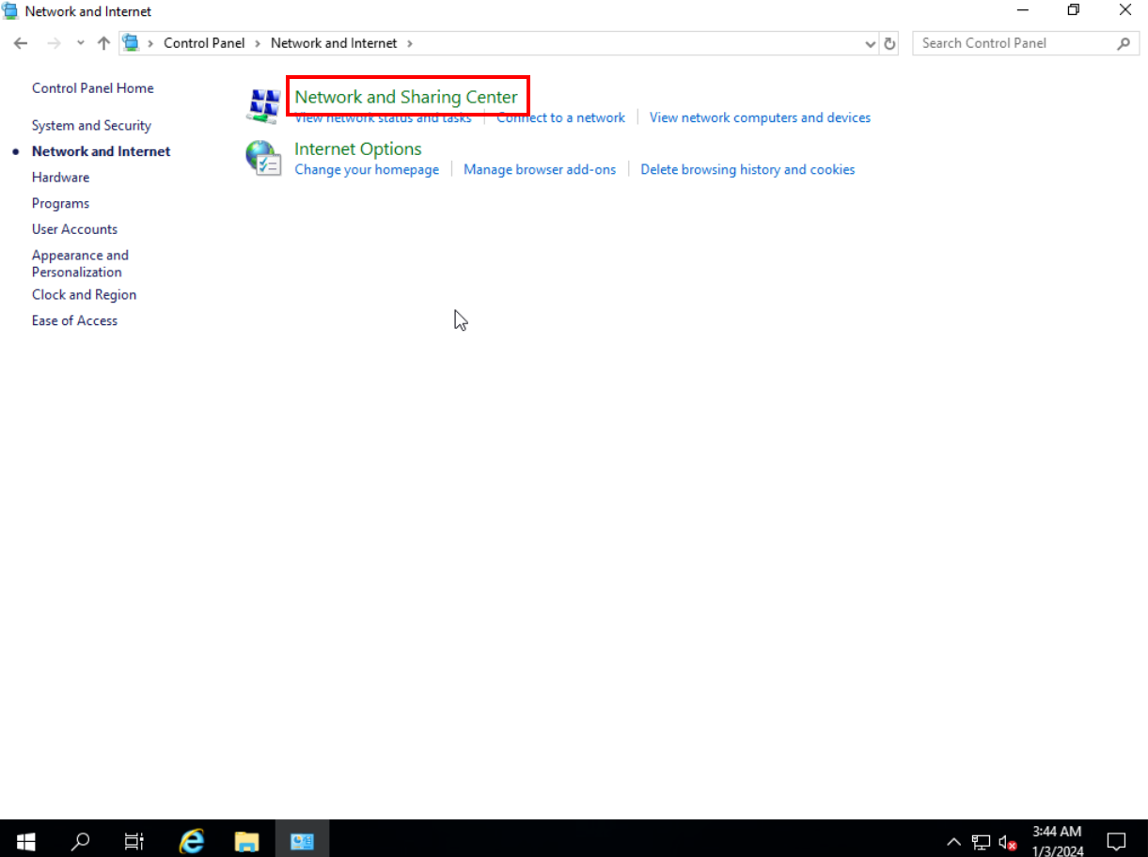Open Internet Explorer from the taskbar
The image size is (1148, 857).
pos(192,840)
